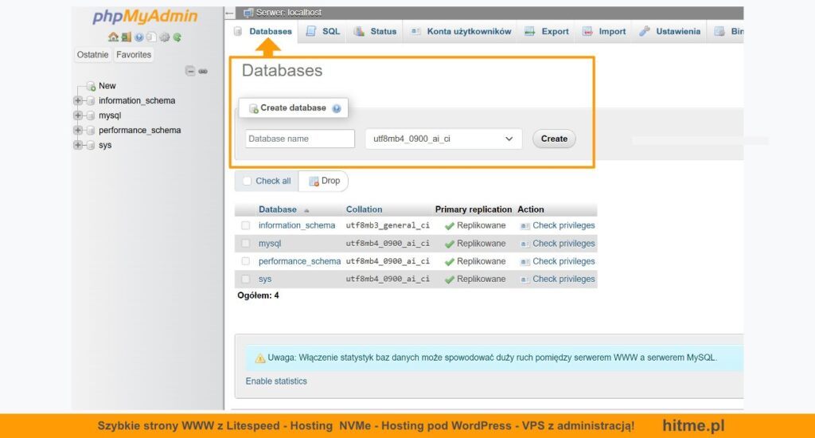Click the left arrow collapse panel icon
This screenshot has height=438, width=815.
(x=229, y=13)
